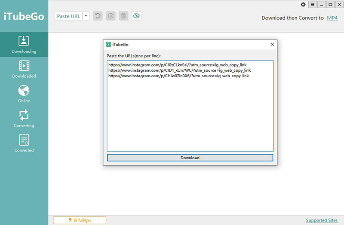
Task: Maximize the iTubeGo main window
Action: tap(330, 5)
